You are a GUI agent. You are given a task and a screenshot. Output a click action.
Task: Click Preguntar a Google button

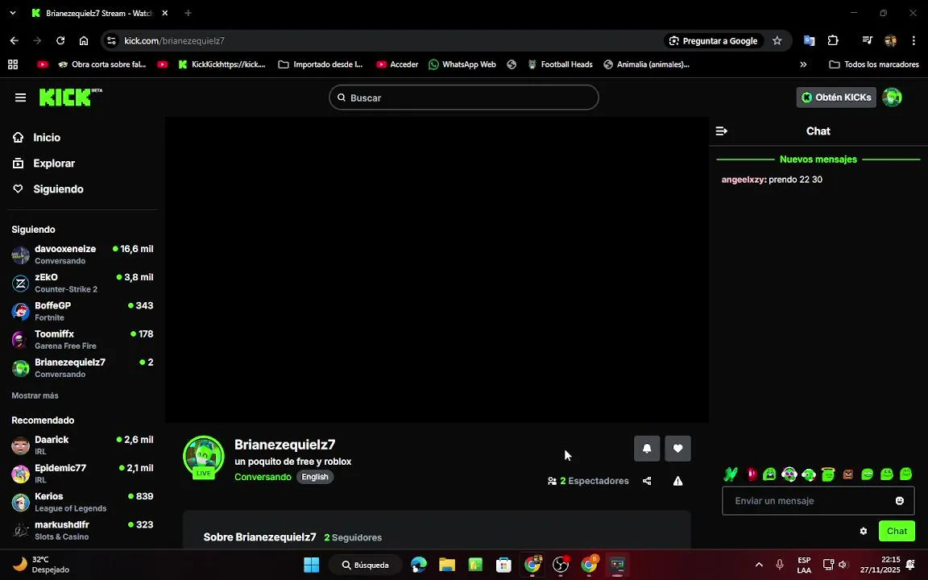(x=714, y=41)
